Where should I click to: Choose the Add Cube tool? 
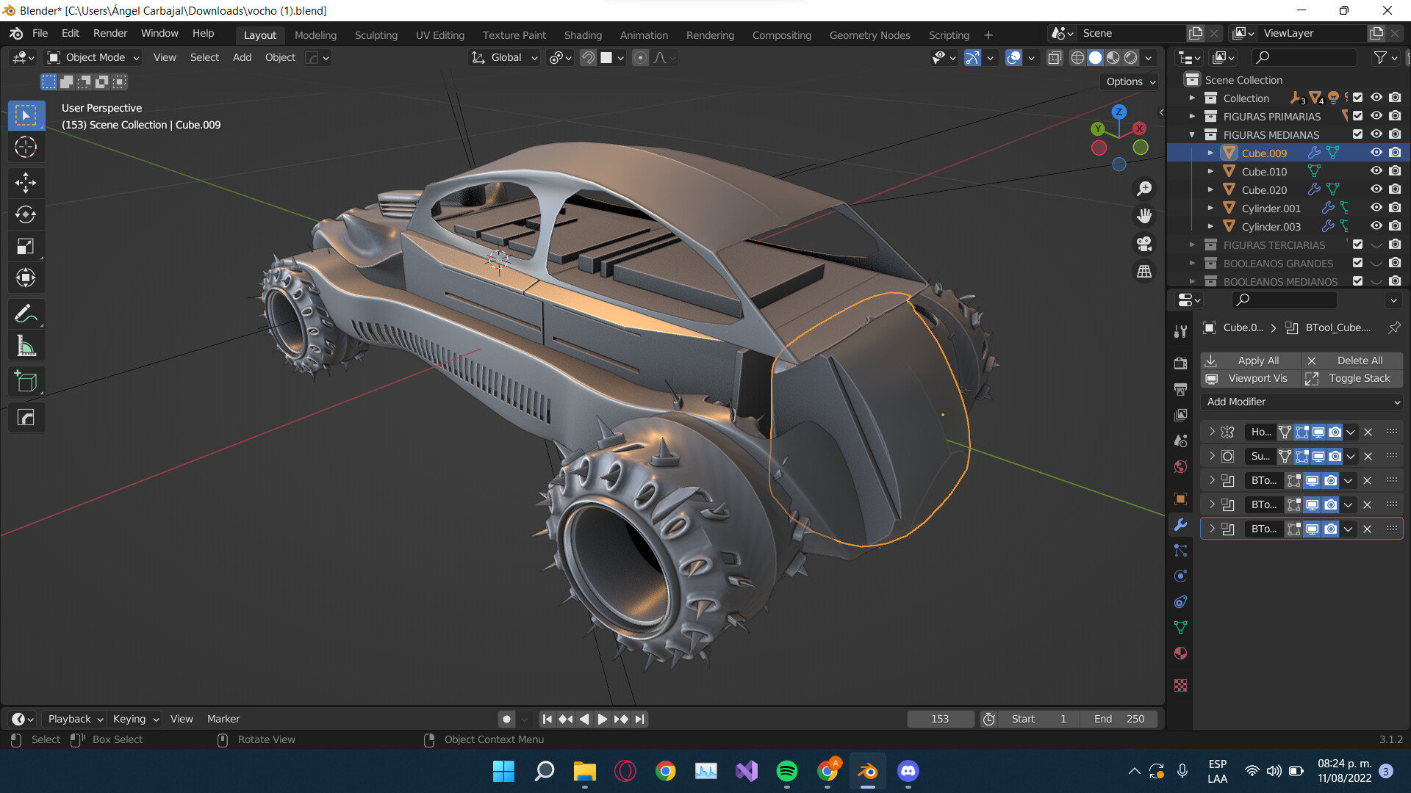[26, 381]
